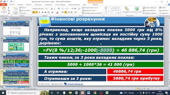
Task: Align text right in paragraph group
Action: [x=69, y=12]
